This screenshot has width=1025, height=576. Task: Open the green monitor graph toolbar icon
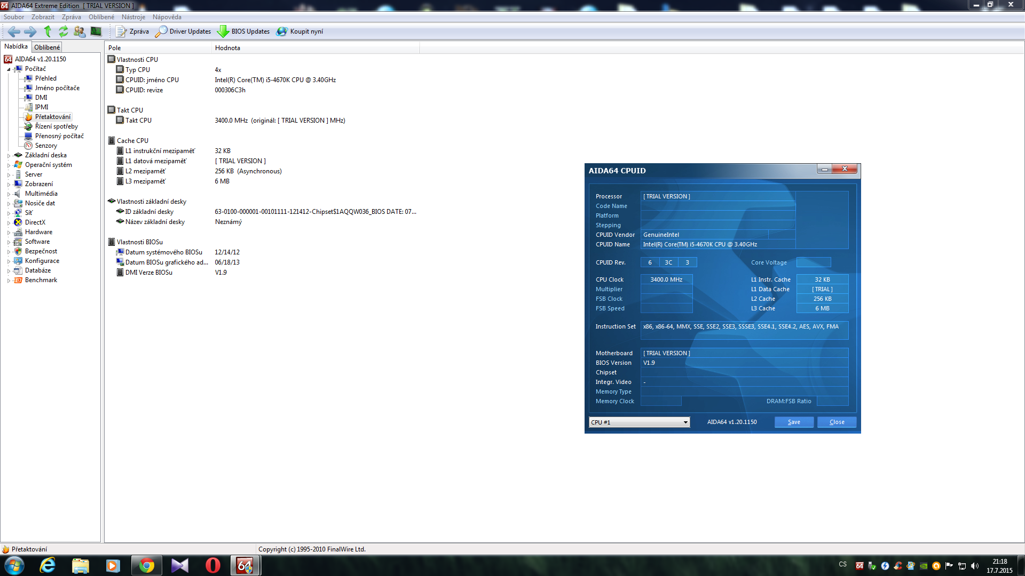click(x=96, y=31)
